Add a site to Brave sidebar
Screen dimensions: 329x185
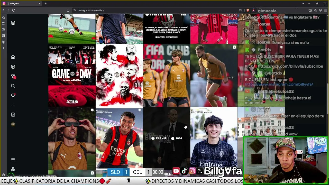point(3,48)
